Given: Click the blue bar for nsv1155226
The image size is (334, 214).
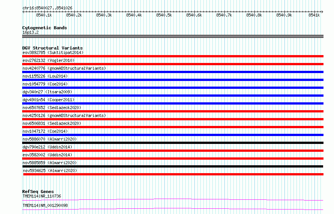Looking at the screenshot, I should pyautogui.click(x=173, y=80).
